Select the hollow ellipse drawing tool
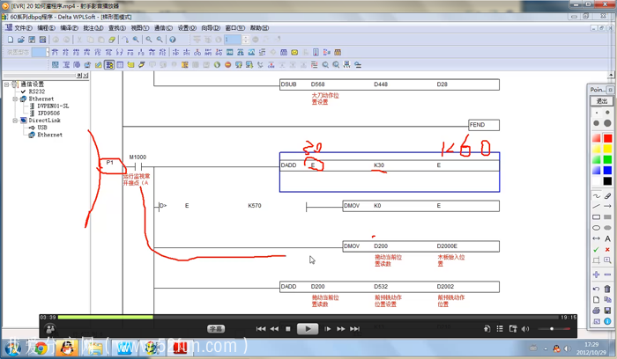Image resolution: width=617 pixels, height=359 pixels. (x=597, y=228)
